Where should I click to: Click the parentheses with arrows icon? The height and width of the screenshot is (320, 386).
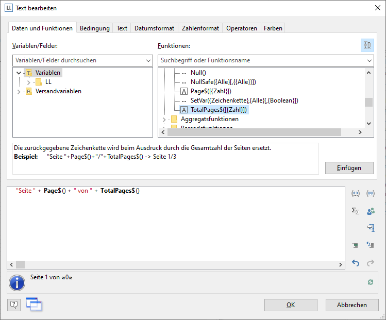point(355,194)
